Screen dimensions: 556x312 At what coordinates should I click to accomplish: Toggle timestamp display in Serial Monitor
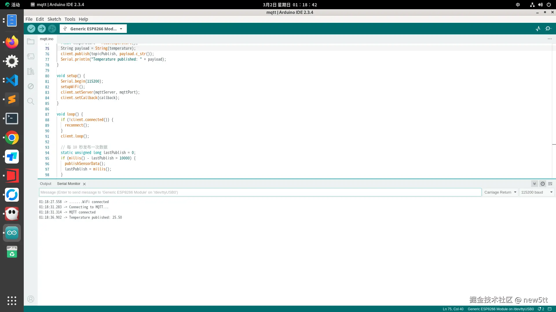click(x=543, y=184)
